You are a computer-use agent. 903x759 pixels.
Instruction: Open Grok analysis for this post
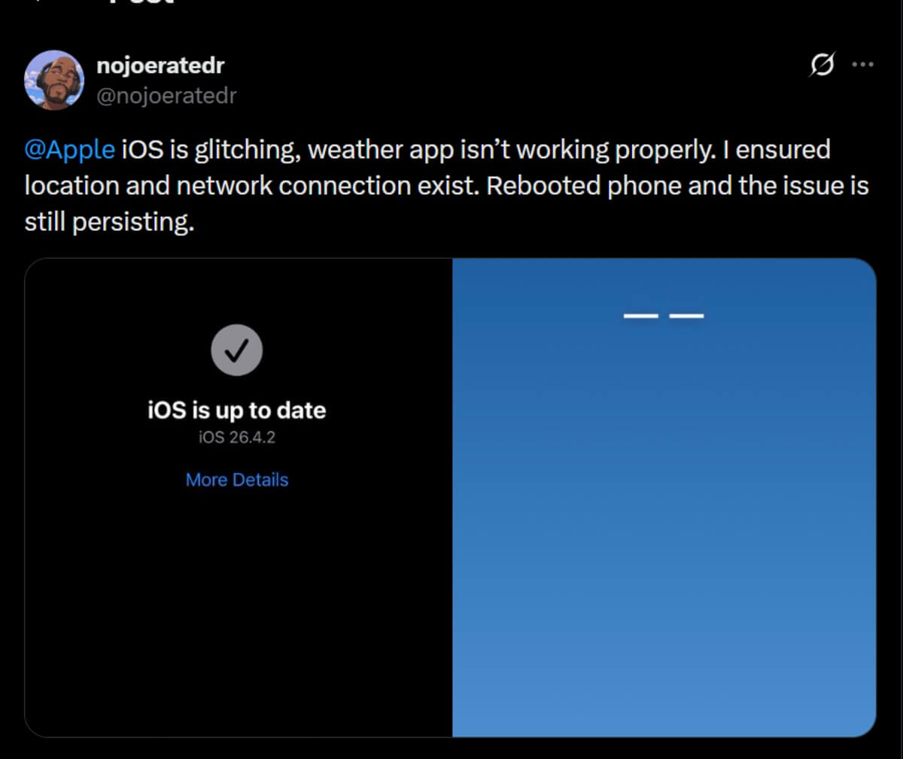click(822, 65)
